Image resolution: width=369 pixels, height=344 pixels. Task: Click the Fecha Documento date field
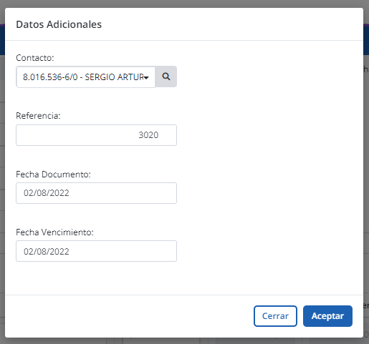click(96, 193)
